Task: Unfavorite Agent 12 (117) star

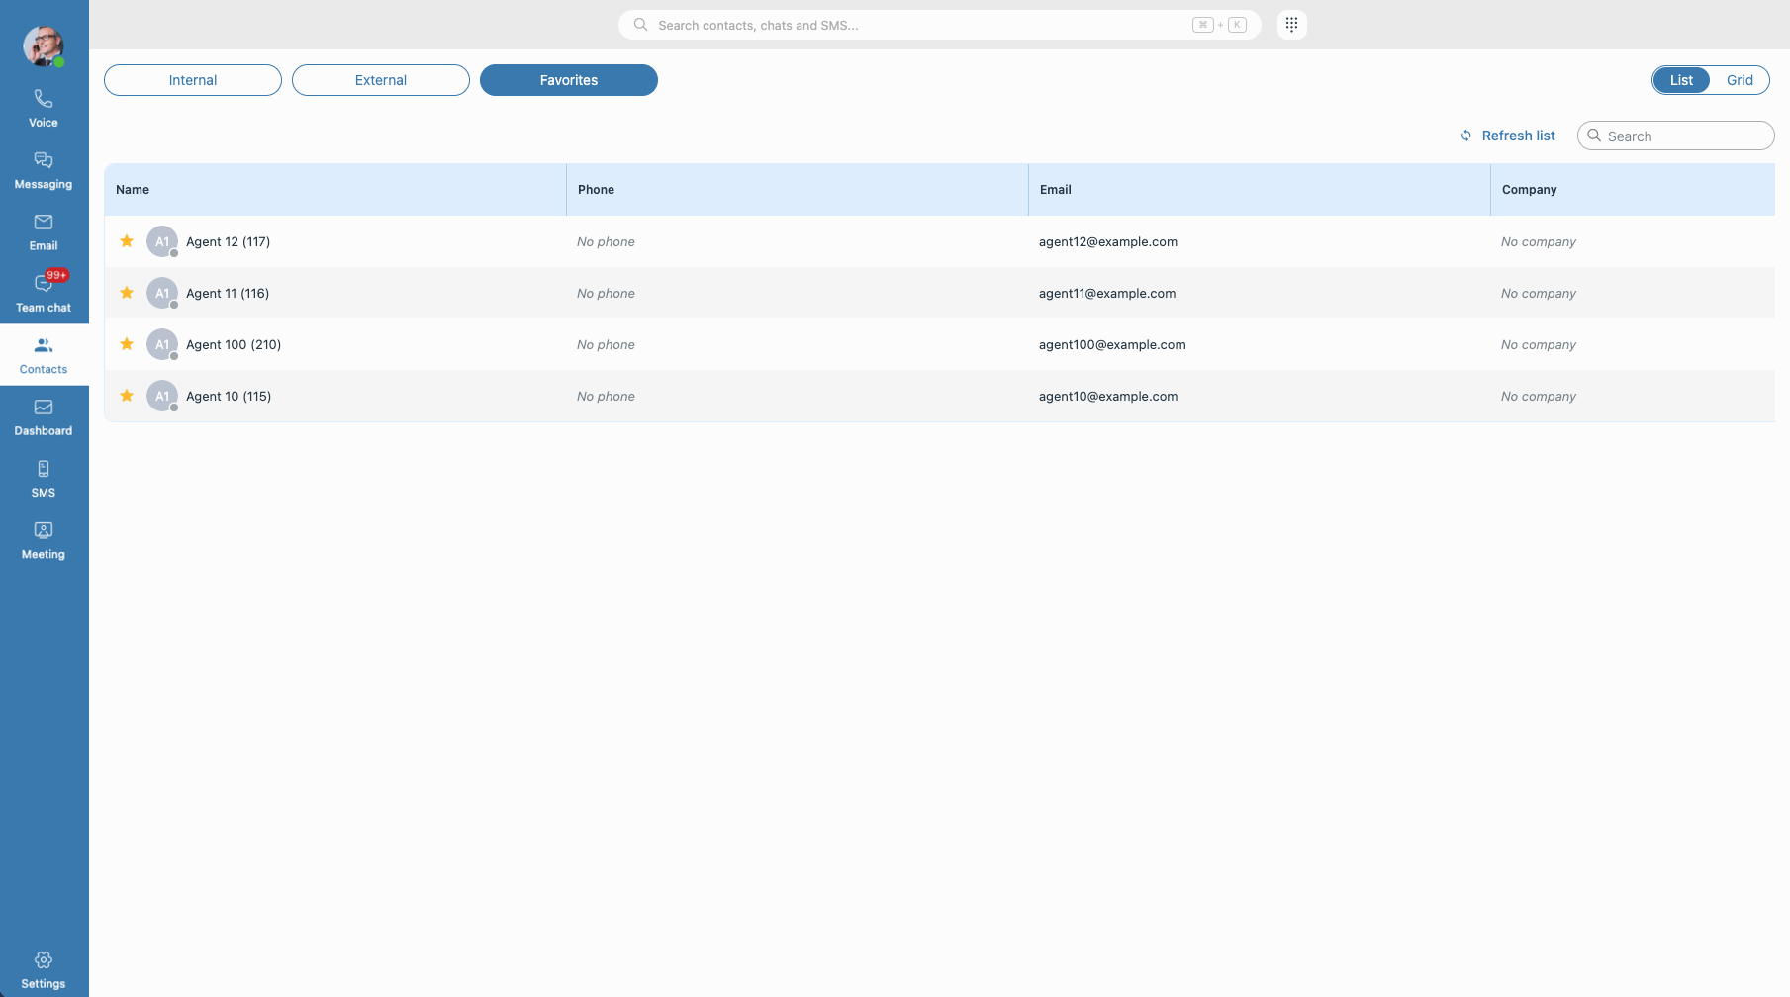Action: point(127,241)
